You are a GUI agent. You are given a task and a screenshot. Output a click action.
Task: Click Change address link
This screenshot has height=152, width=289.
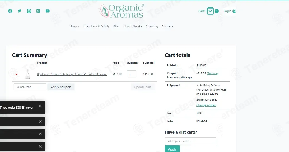click(x=206, y=105)
